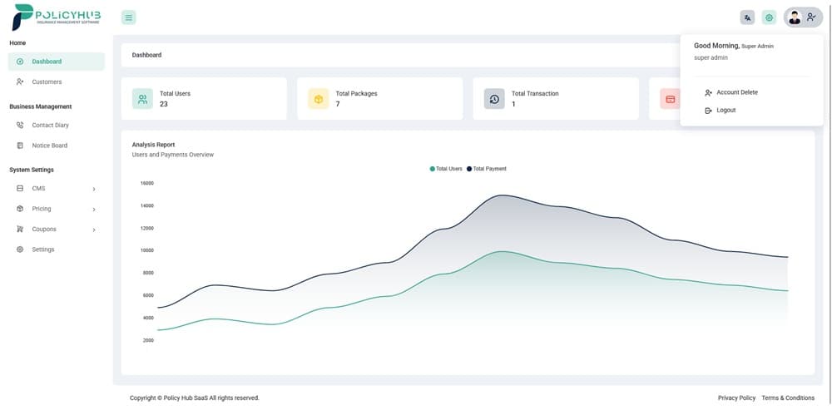The height and width of the screenshot is (410, 832).
Task: Click the language translate icon in header
Action: click(x=747, y=17)
